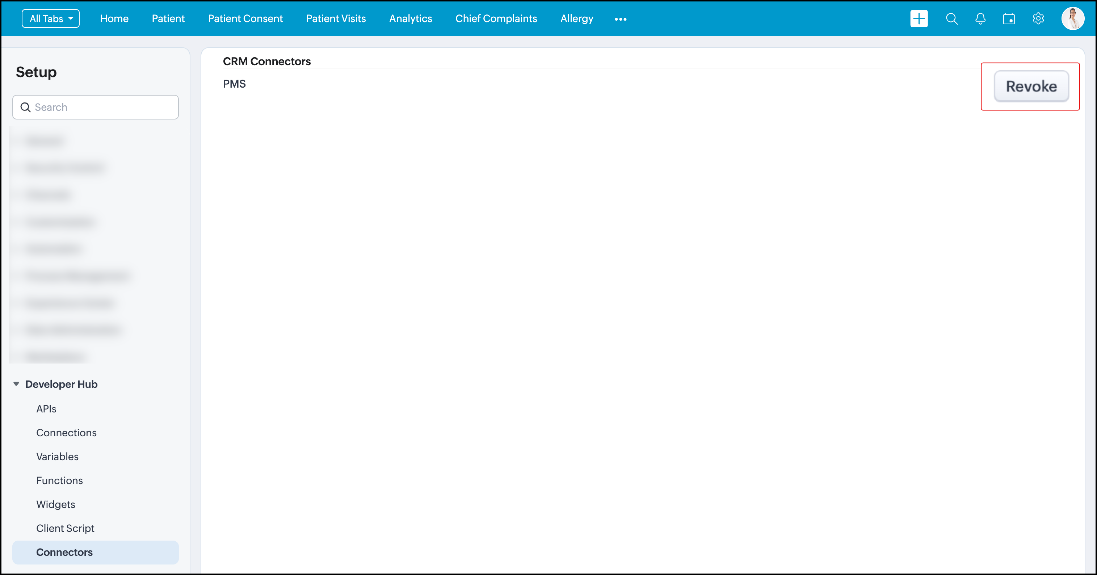Open the Analytics tab
1097x575 pixels.
[410, 19]
